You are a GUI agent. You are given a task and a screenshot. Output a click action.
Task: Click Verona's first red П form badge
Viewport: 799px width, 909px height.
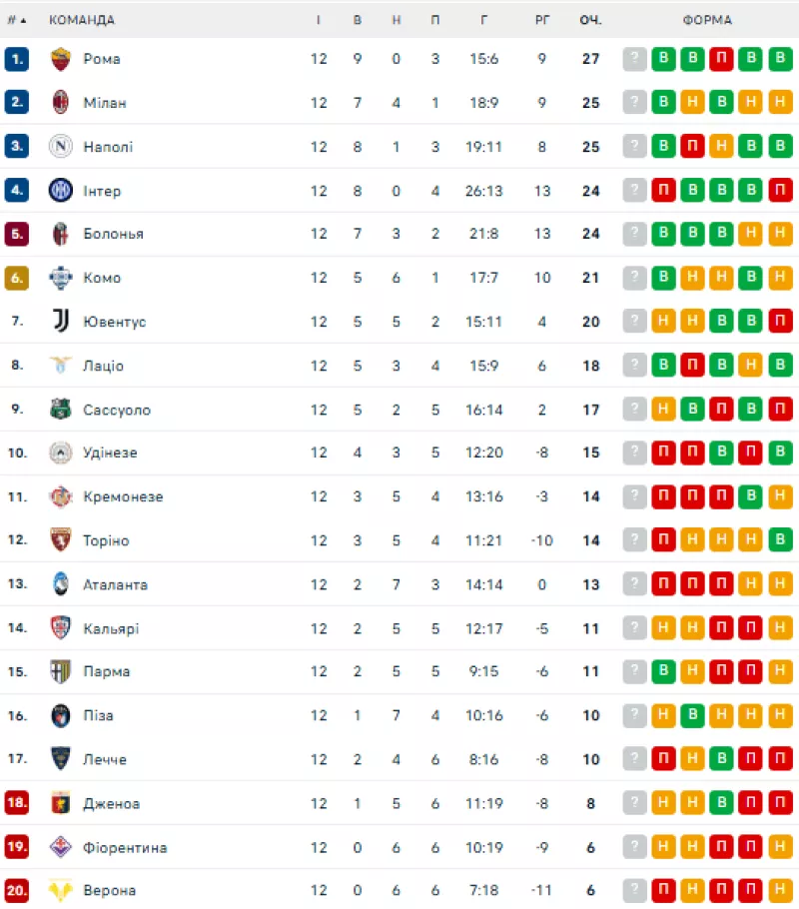[x=663, y=890]
